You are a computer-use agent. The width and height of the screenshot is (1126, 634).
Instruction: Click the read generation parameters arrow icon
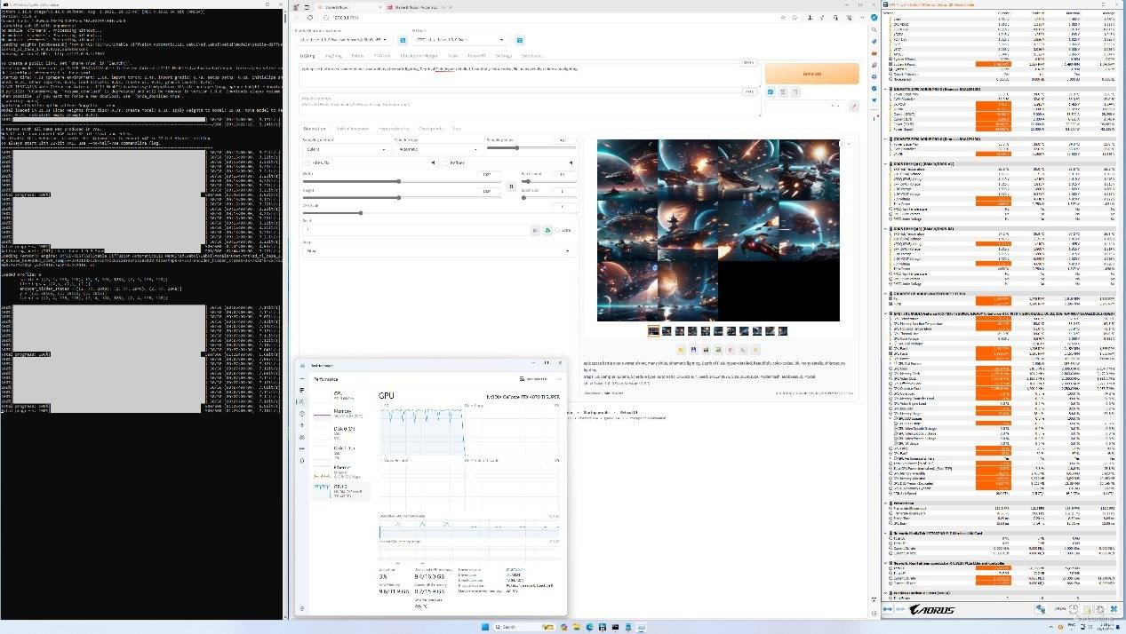click(771, 91)
